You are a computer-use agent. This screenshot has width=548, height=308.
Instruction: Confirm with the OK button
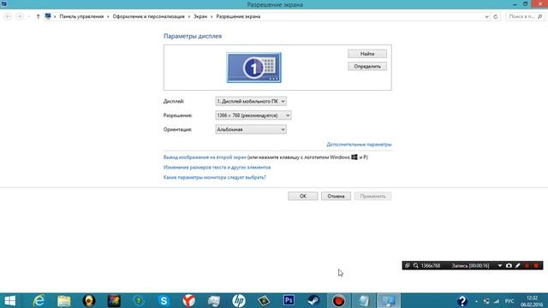tap(302, 196)
